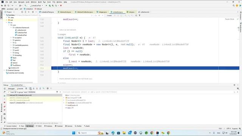
Task: Click the Select Opened File target icon
Action: pyautogui.click(x=22, y=12)
